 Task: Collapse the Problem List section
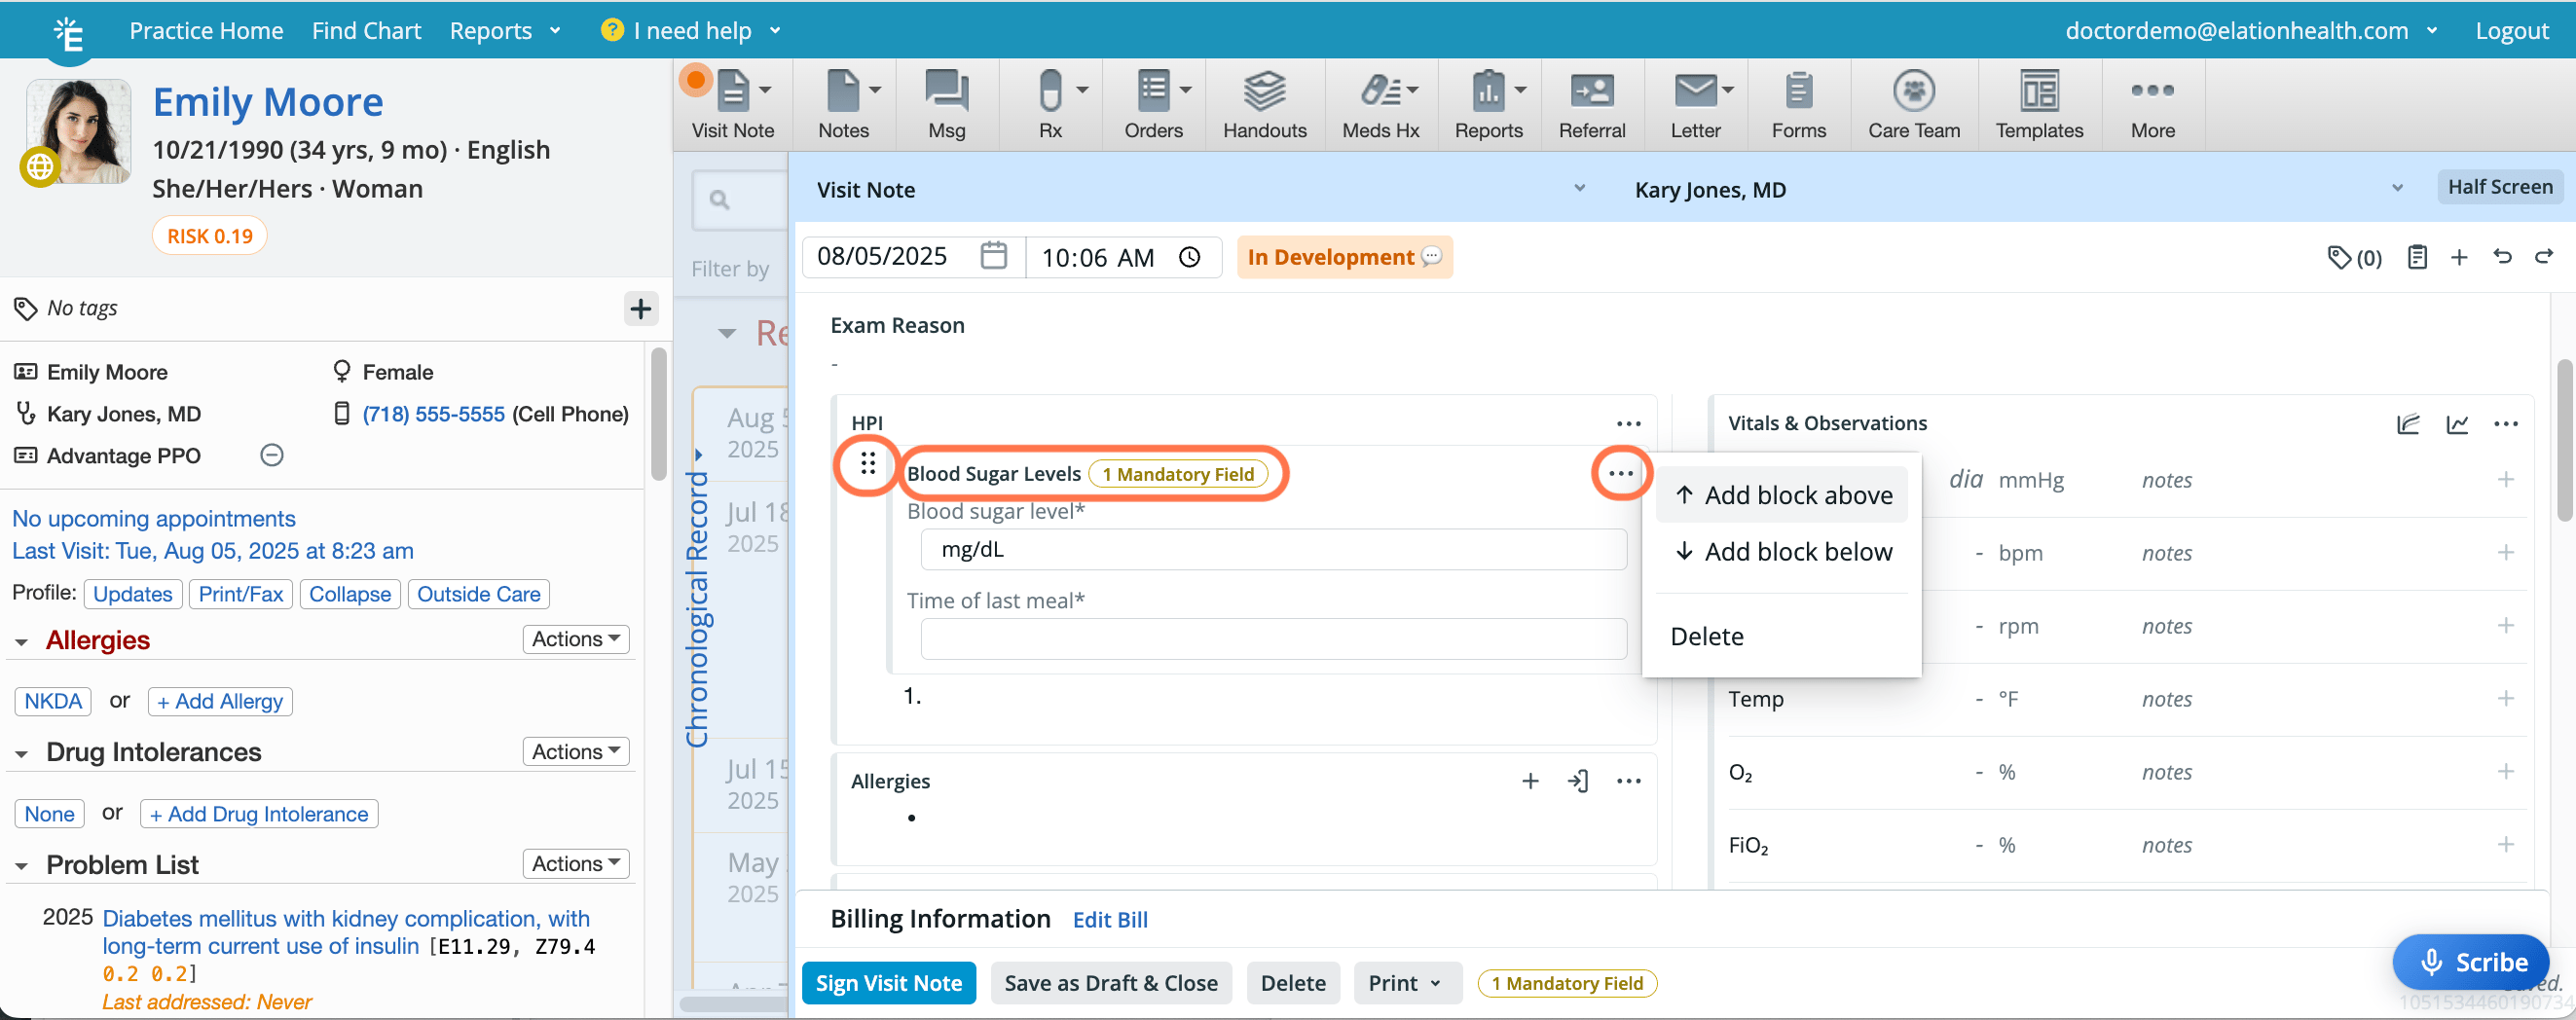click(21, 866)
